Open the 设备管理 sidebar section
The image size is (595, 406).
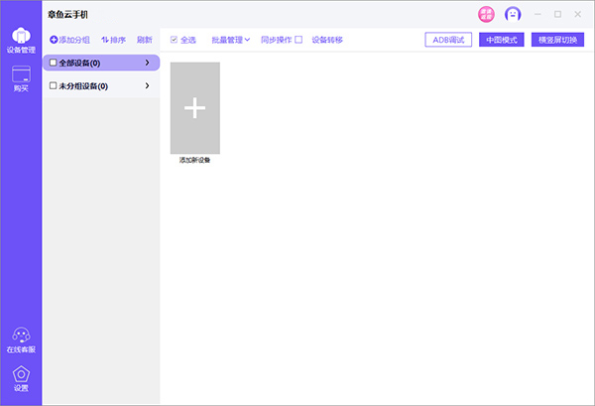click(x=21, y=38)
